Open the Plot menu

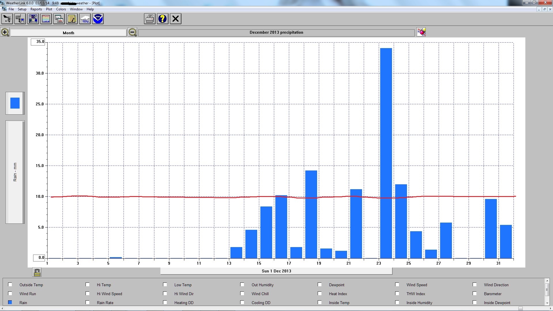pyautogui.click(x=49, y=9)
